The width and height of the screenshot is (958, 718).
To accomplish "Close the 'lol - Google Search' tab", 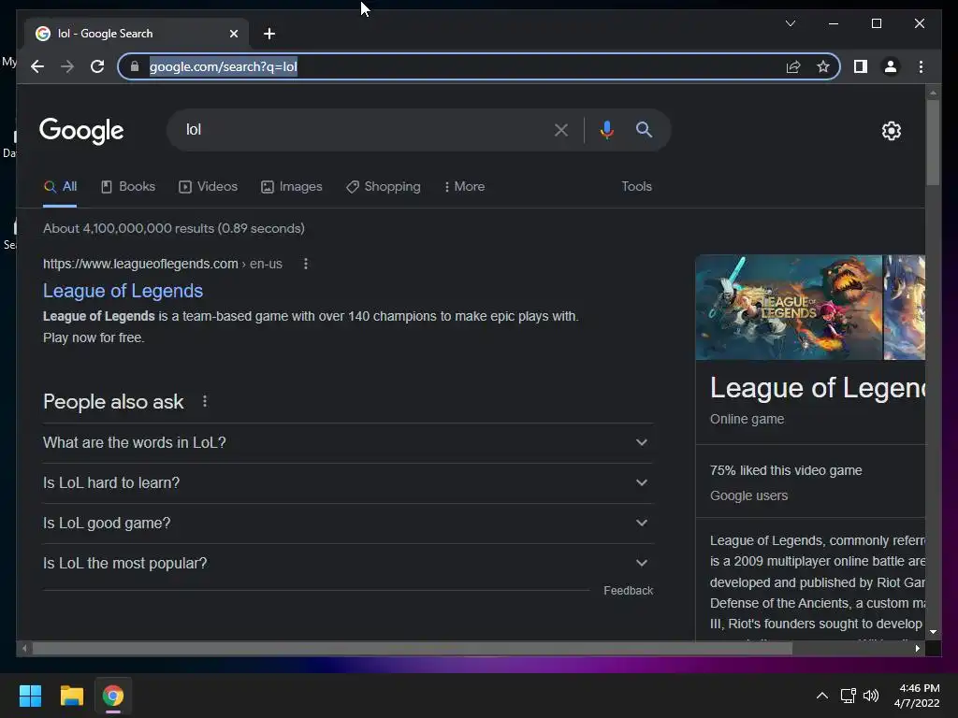I will 233,34.
